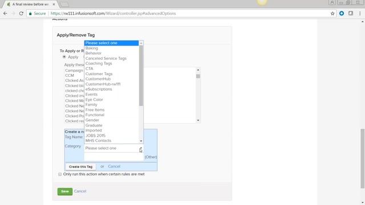Choose 'Canceled Service Tags' category
Viewport: 365px width, 205px height.
point(112,58)
